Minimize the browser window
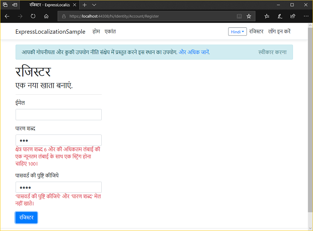 click(x=278, y=5)
